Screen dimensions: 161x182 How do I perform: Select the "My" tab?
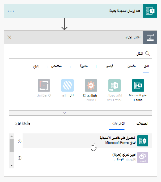(x=36, y=67)
